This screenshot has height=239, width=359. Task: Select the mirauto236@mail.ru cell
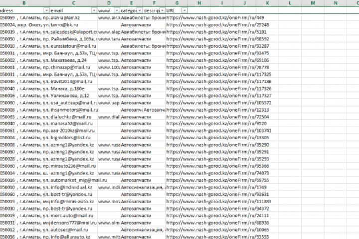[x=73, y=166]
